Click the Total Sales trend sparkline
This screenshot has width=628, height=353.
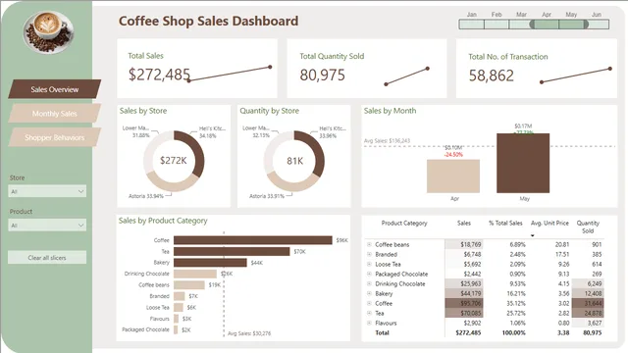(x=230, y=74)
